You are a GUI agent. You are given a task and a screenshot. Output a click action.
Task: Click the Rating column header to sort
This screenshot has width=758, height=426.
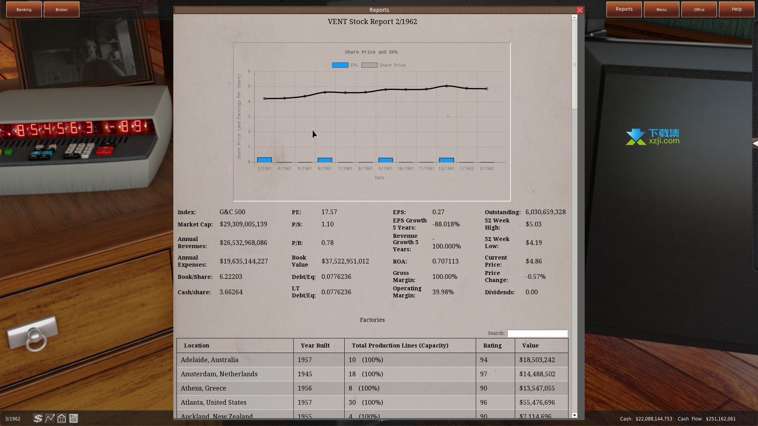492,346
